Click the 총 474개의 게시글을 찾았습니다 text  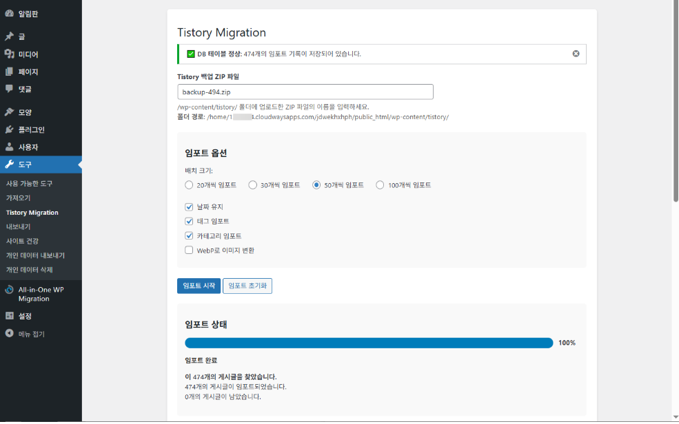tap(231, 377)
